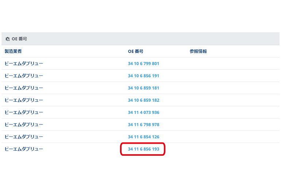
Task: Click ビーエムダブリュー in the 34 11 6 798 978 row
Action: 24,125
